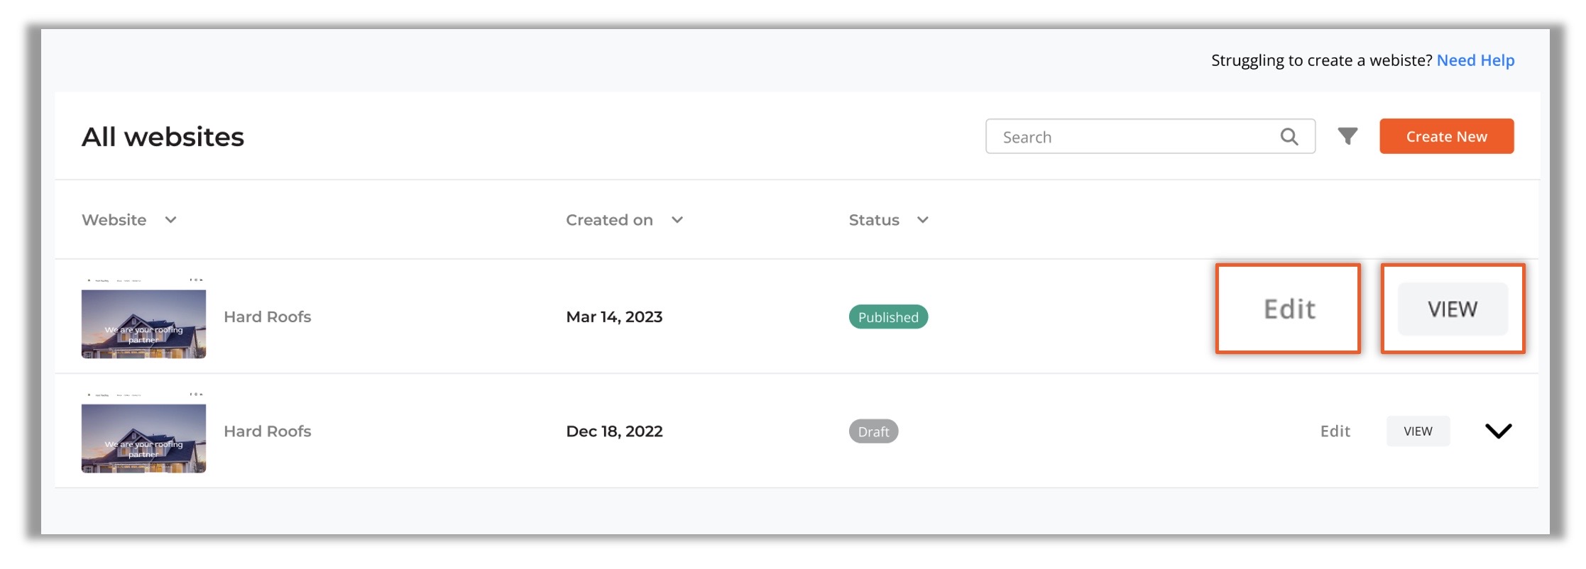This screenshot has height=569, width=1586.
Task: Click the search magnifier icon
Action: tap(1289, 137)
